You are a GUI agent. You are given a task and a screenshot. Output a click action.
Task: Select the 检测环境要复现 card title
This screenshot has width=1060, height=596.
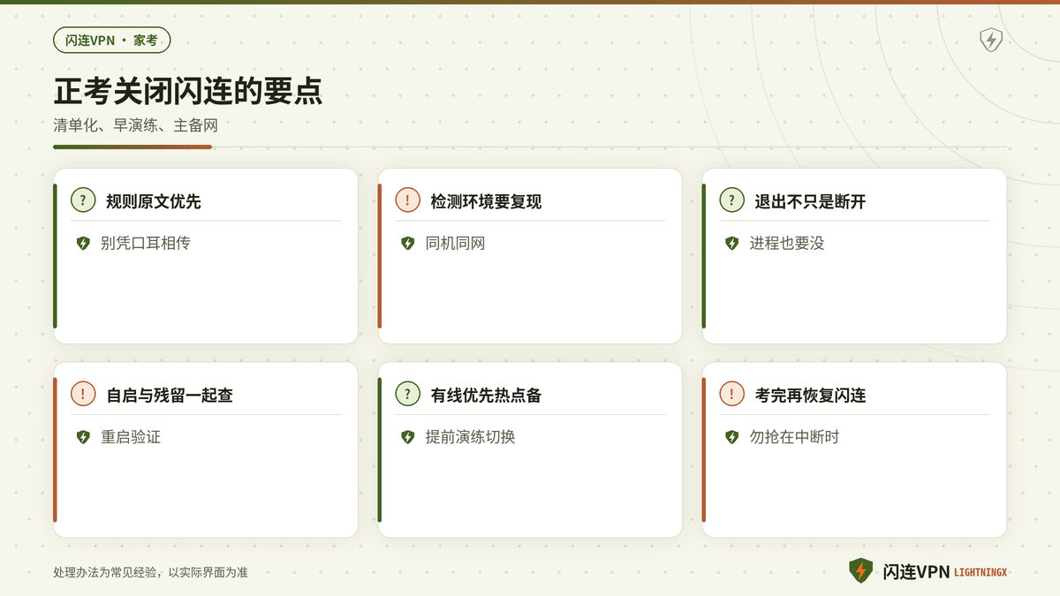(486, 201)
